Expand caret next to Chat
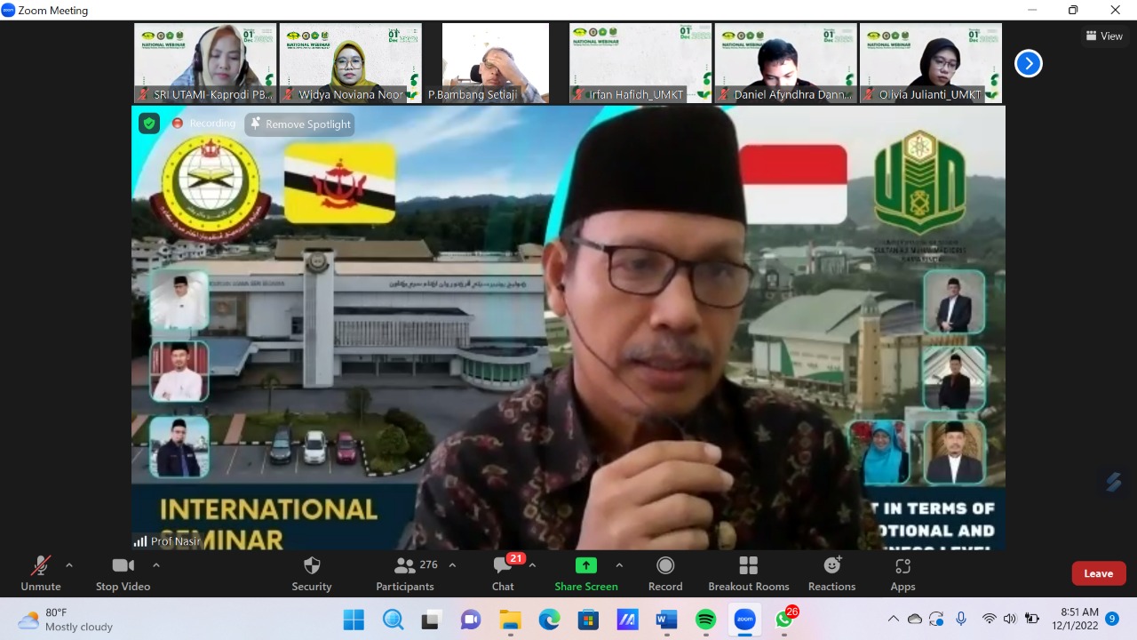 click(532, 565)
